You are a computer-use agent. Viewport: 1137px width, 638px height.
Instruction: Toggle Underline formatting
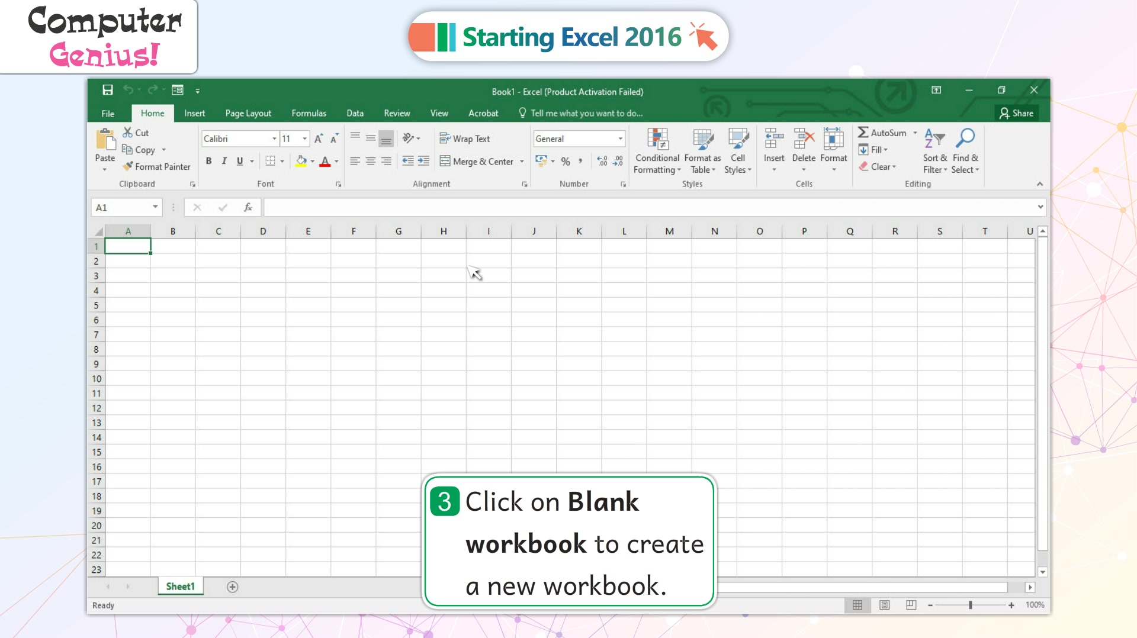[240, 161]
